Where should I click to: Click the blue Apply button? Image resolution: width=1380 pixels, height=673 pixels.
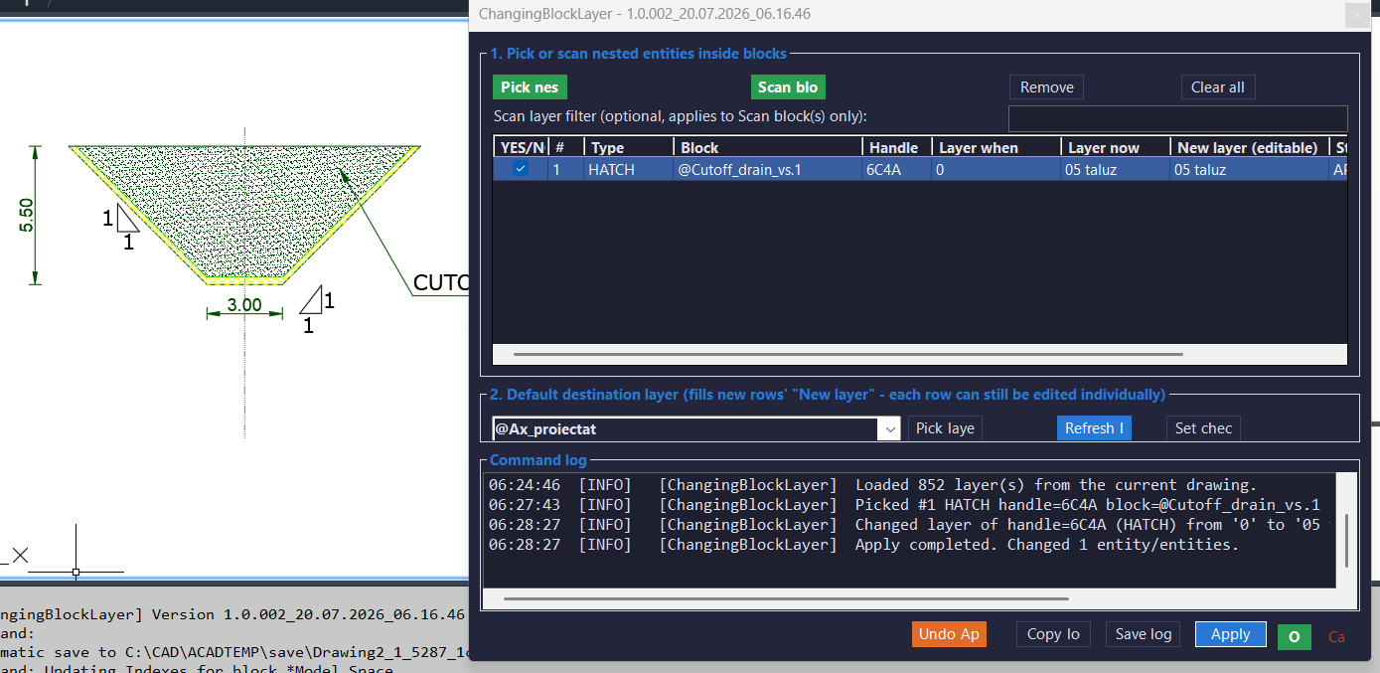(1230, 634)
